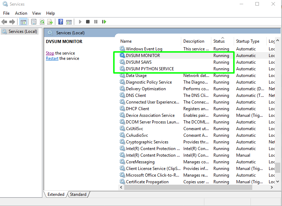Image resolution: width=282 pixels, height=206 pixels.
Task: Click the Automatic startup type of DVSUM SAWS
Action: pos(246,62)
